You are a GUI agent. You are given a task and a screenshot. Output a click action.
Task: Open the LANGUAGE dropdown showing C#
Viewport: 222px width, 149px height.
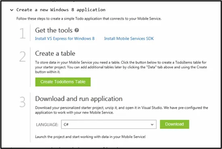[109, 124]
